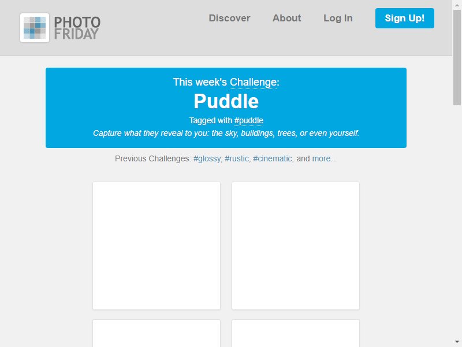Open the fourth photo thumbnail bottom right

coord(296,333)
